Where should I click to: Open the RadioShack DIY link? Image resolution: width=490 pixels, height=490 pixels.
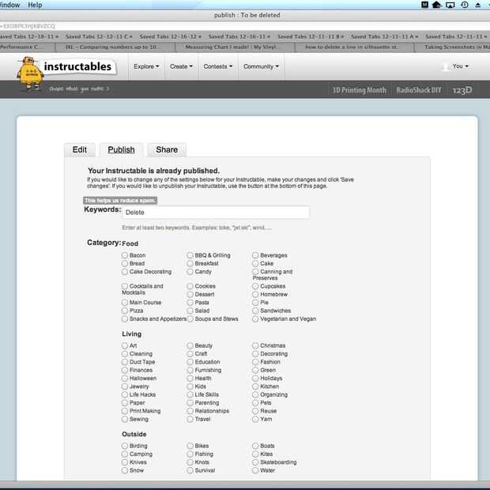(x=419, y=90)
